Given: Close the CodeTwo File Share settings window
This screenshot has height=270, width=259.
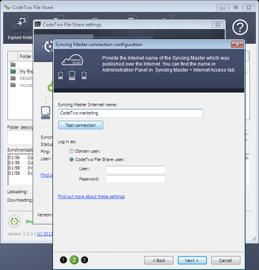Looking at the screenshot, I should [218, 24].
